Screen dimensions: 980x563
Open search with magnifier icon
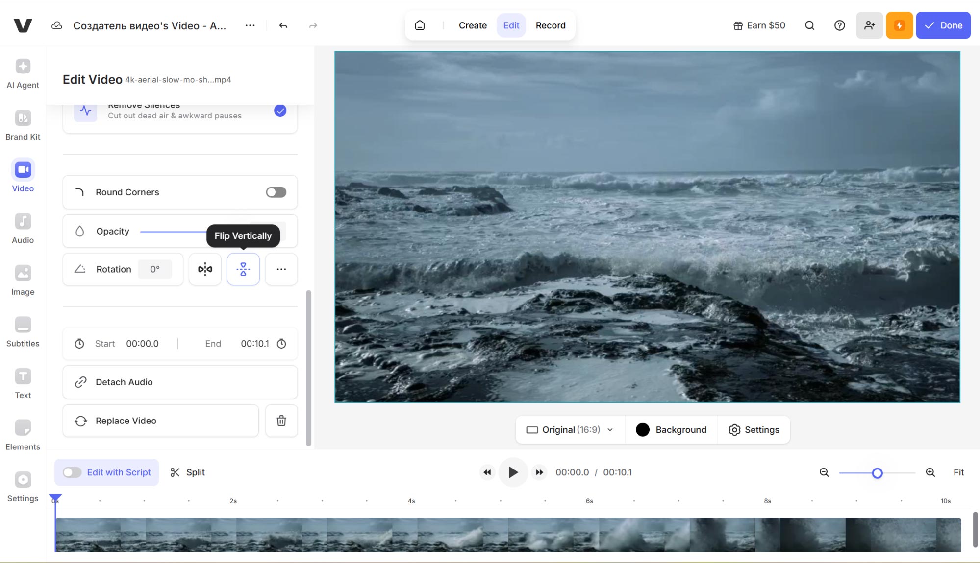pos(809,25)
